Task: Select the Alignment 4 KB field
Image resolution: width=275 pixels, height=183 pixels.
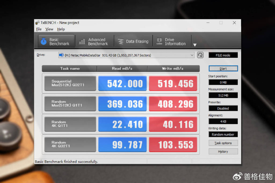Action: pos(223,121)
